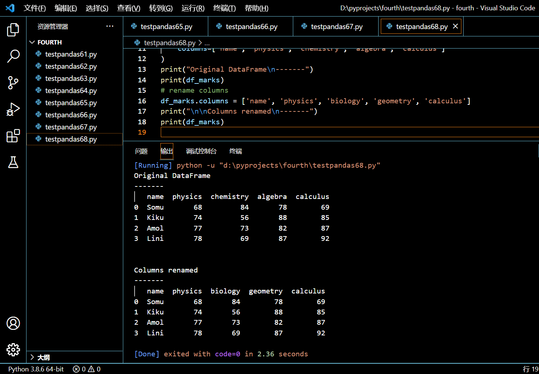Screen dimensions: 539x374
Task: Click '[Done] exited with code=0' output line
Action: click(x=221, y=354)
